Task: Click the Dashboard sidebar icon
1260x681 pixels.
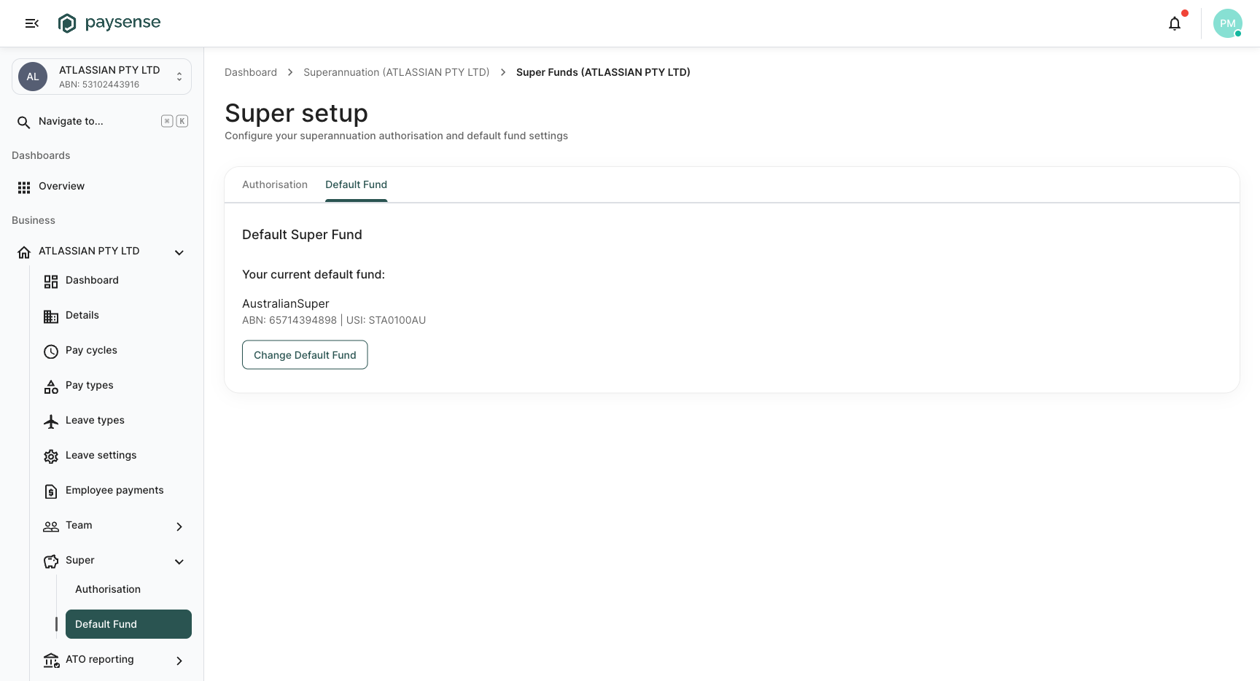Action: 51,281
